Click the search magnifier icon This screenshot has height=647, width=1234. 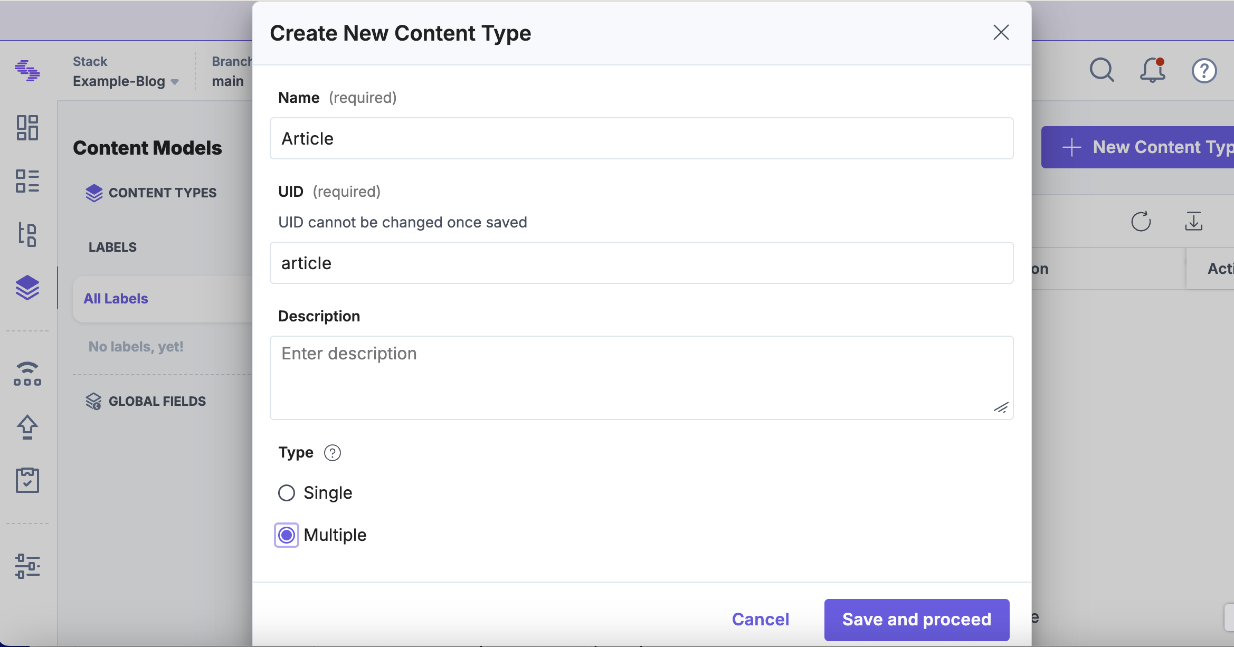point(1102,70)
